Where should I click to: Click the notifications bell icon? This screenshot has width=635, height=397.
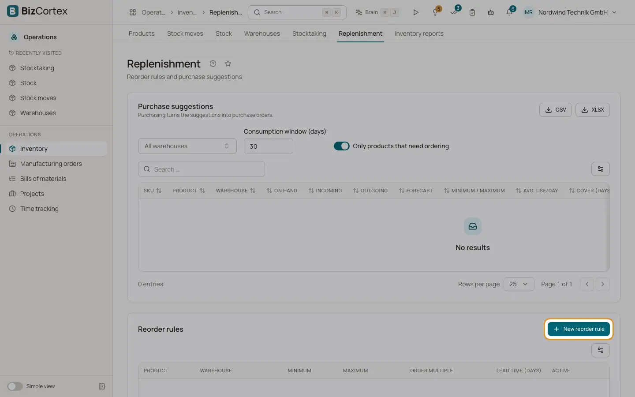pyautogui.click(x=509, y=12)
